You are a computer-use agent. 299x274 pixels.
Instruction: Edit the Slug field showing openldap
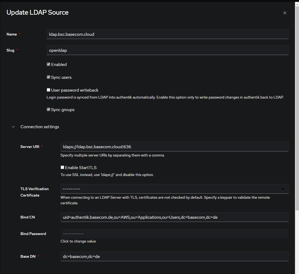tap(168, 50)
